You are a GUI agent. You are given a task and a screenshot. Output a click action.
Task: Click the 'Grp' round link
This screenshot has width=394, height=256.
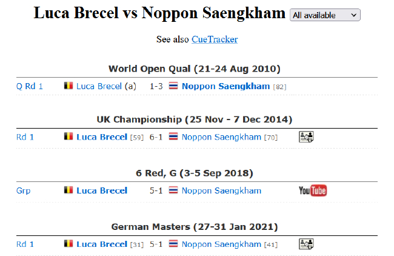23,190
